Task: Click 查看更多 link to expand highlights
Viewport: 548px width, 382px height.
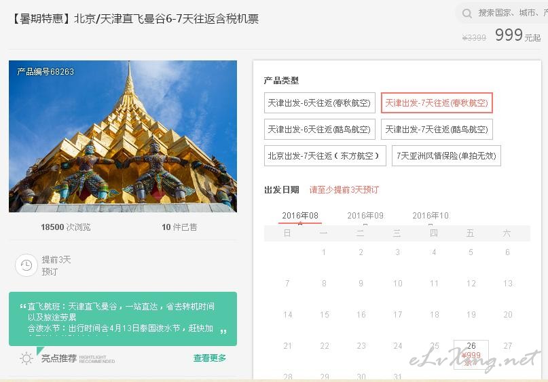Action: coord(210,358)
